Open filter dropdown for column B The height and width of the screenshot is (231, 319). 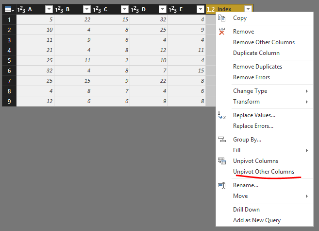[87, 9]
